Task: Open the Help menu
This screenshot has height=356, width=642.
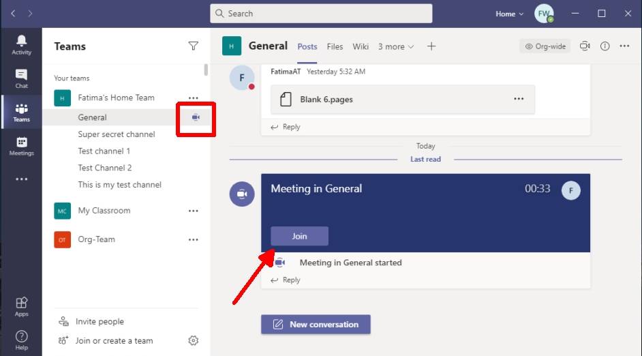Action: (21, 340)
